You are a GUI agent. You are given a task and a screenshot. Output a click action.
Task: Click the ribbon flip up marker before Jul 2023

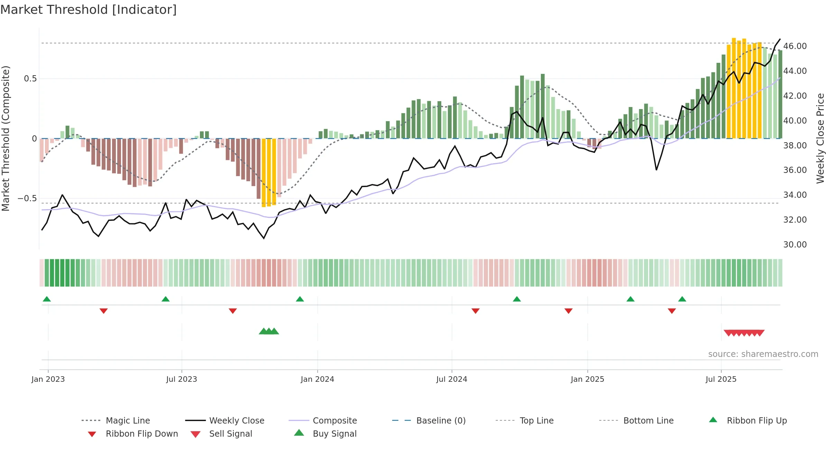tap(166, 299)
